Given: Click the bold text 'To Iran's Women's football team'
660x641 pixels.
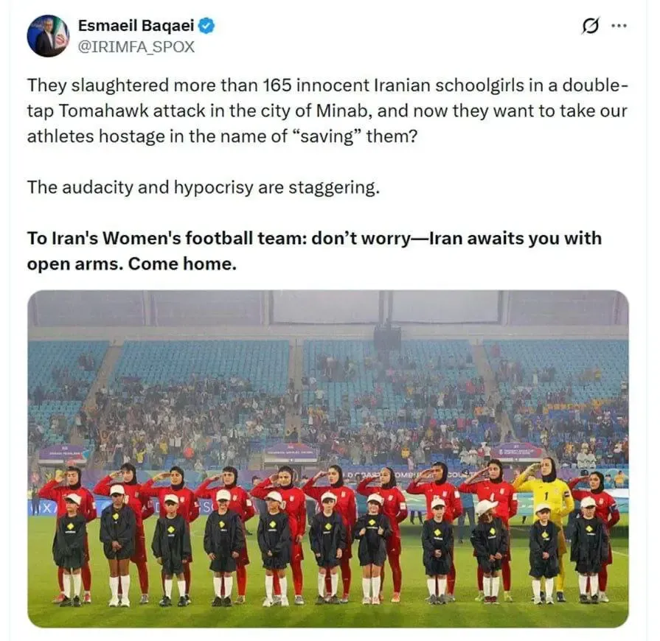Looking at the screenshot, I should (x=167, y=239).
